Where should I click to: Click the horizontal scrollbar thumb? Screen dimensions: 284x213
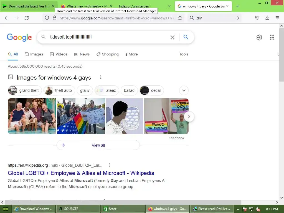click(x=123, y=202)
